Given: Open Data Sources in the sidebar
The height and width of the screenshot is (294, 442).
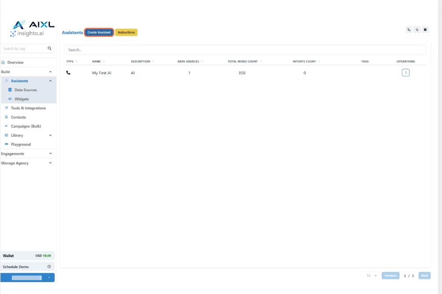Looking at the screenshot, I should (25, 90).
